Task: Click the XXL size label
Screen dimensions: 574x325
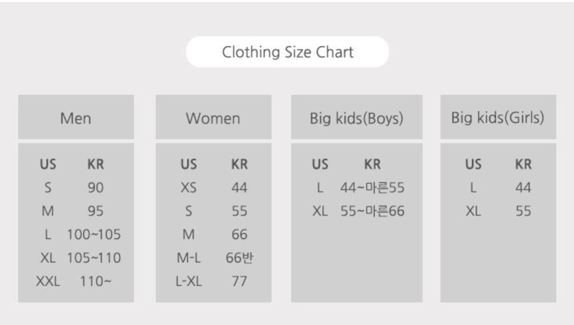Action: pyautogui.click(x=48, y=281)
